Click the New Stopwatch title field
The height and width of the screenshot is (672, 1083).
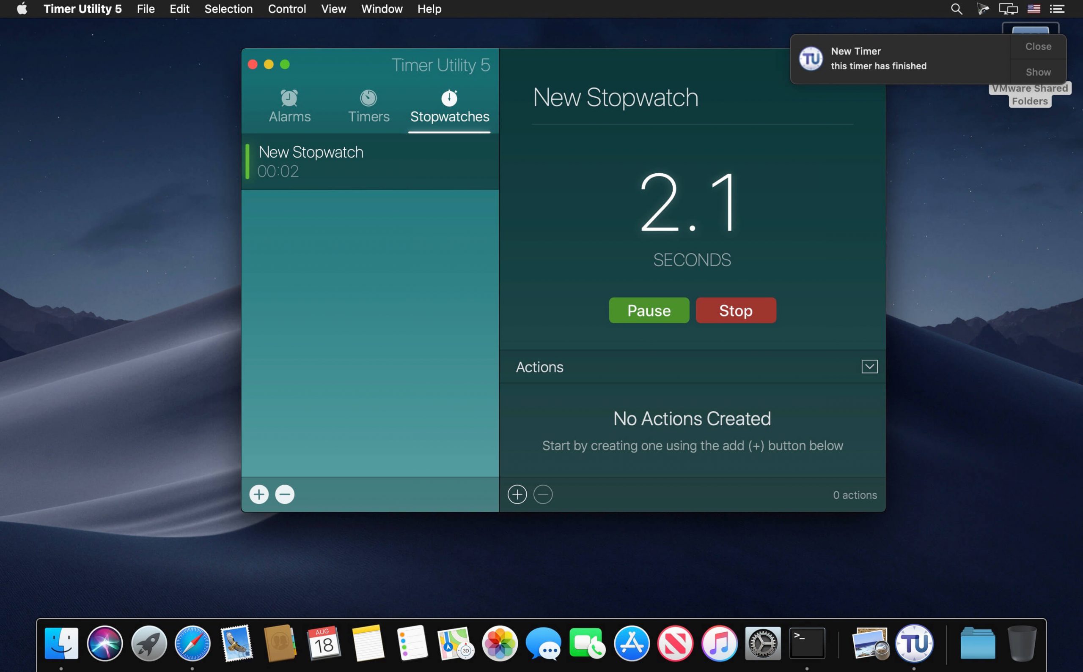click(616, 98)
